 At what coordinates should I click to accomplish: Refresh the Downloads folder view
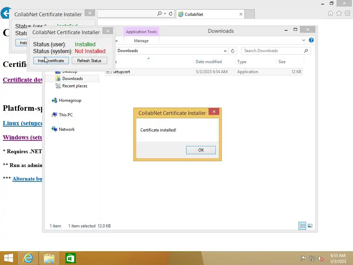pyautogui.click(x=233, y=51)
